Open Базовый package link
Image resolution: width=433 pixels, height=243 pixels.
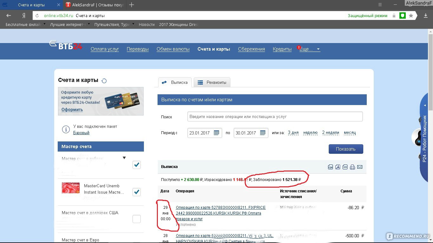click(81, 133)
